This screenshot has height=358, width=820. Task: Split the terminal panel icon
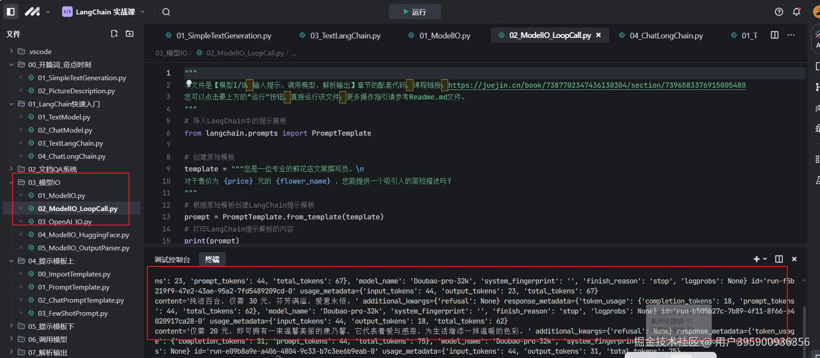coord(779,259)
